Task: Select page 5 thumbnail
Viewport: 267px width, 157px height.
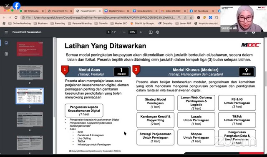Action: click(x=30, y=143)
